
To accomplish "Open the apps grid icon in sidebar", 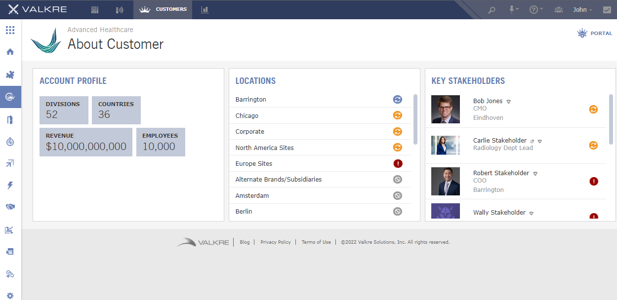I will point(10,30).
